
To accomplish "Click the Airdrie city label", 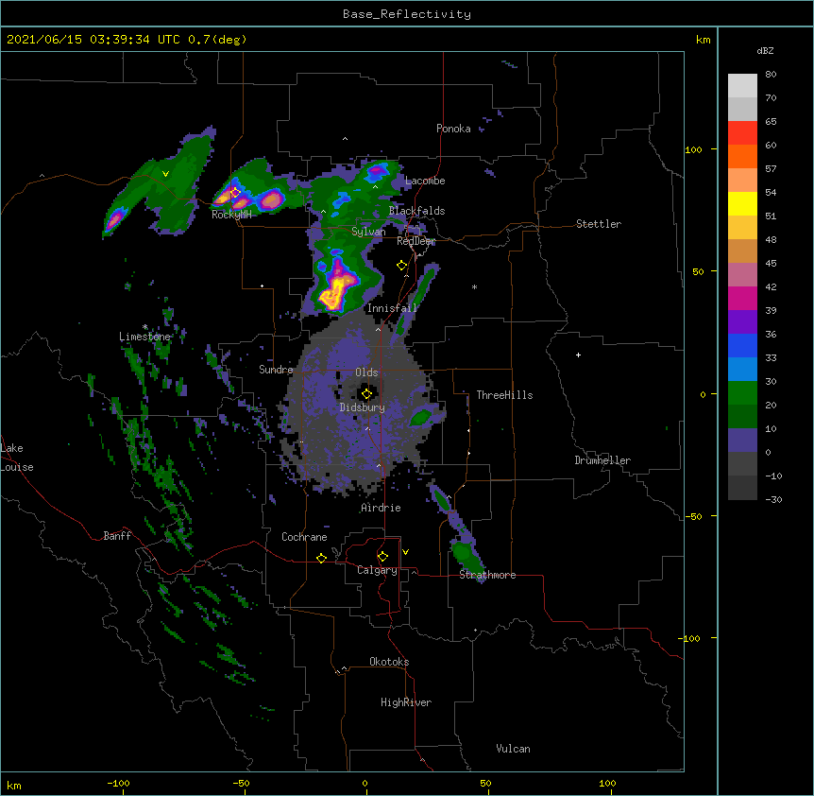I will click(381, 508).
